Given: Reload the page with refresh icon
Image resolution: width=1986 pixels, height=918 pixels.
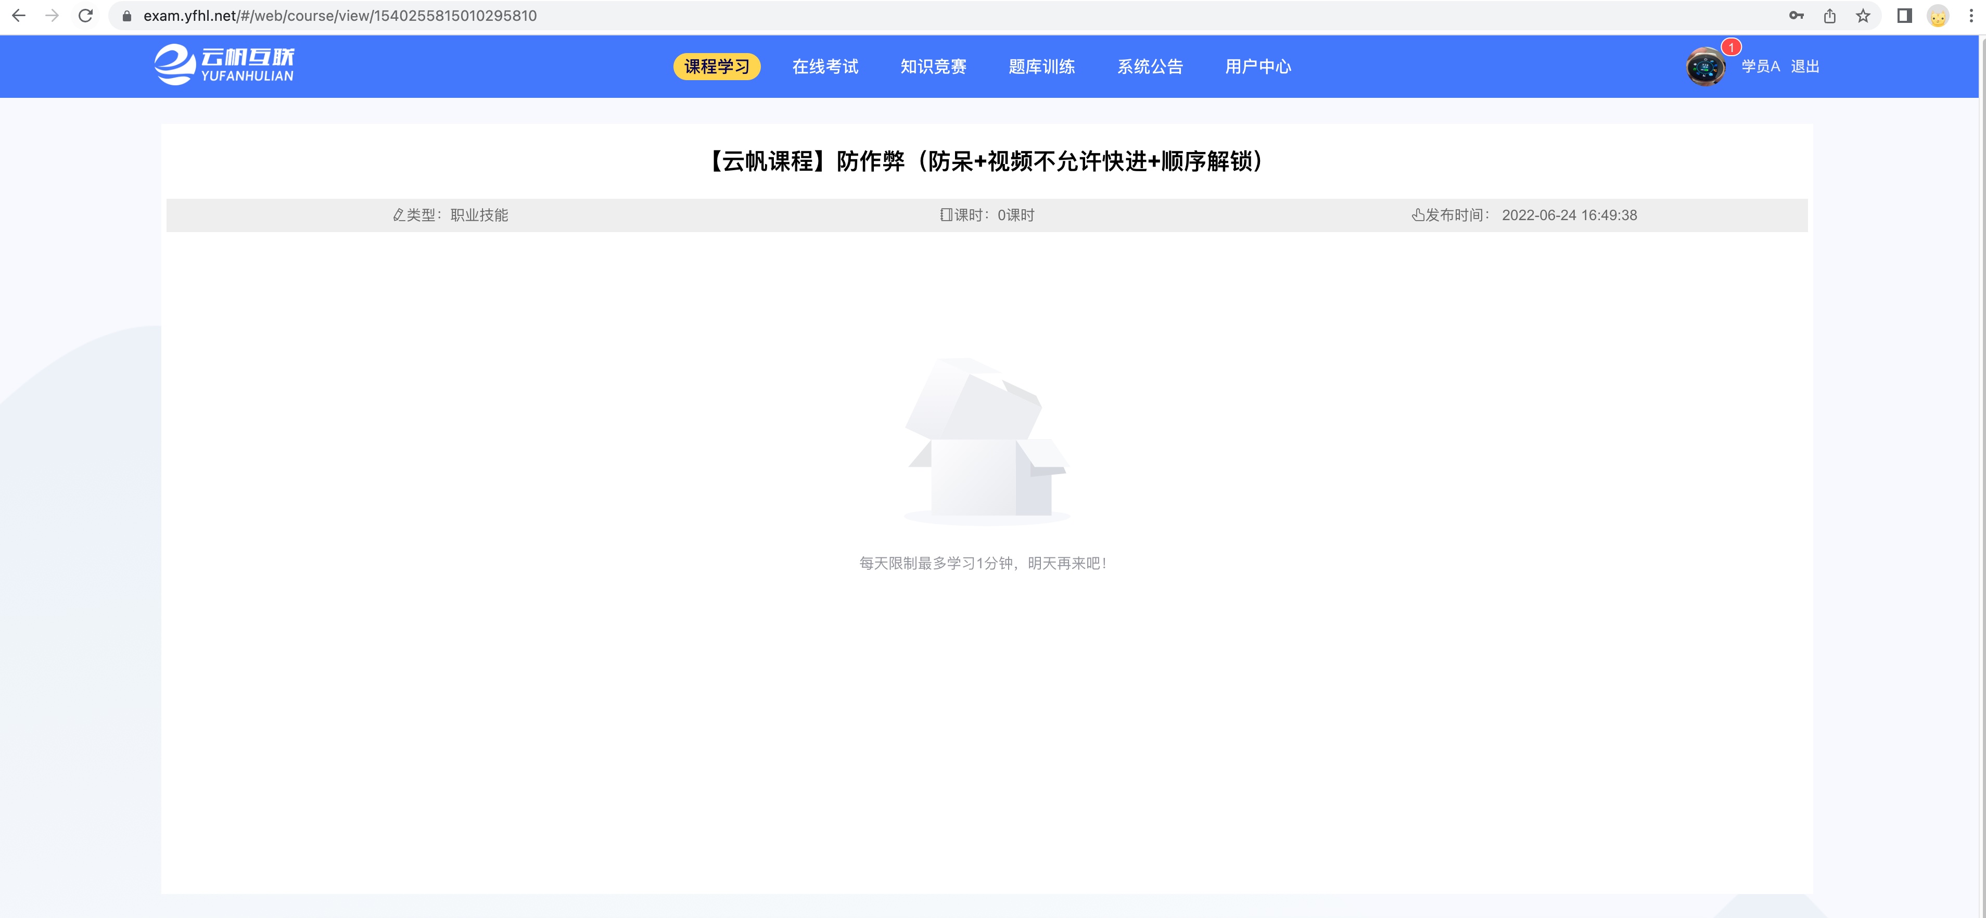Looking at the screenshot, I should point(85,16).
